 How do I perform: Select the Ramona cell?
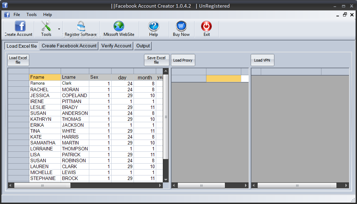pos(45,84)
